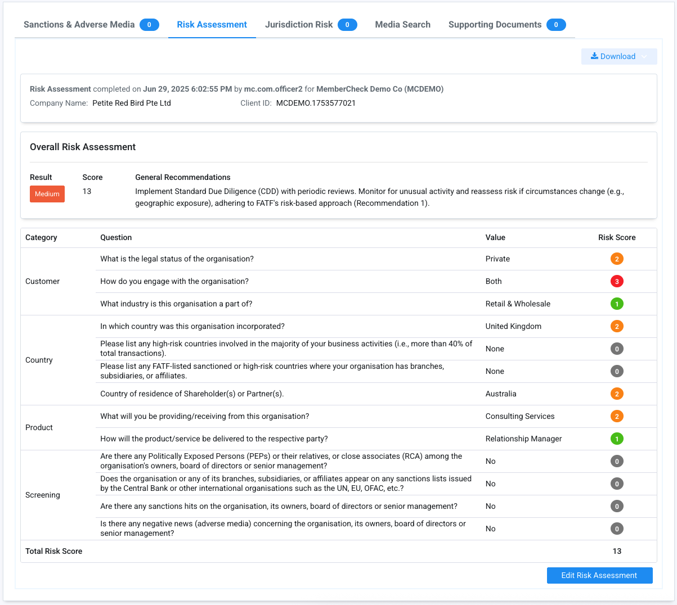Click the General Recommendations text paragraph
Image resolution: width=677 pixels, height=605 pixels.
[x=380, y=197]
